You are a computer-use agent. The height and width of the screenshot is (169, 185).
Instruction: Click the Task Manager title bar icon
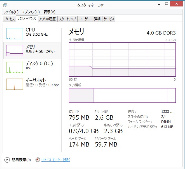5,5
